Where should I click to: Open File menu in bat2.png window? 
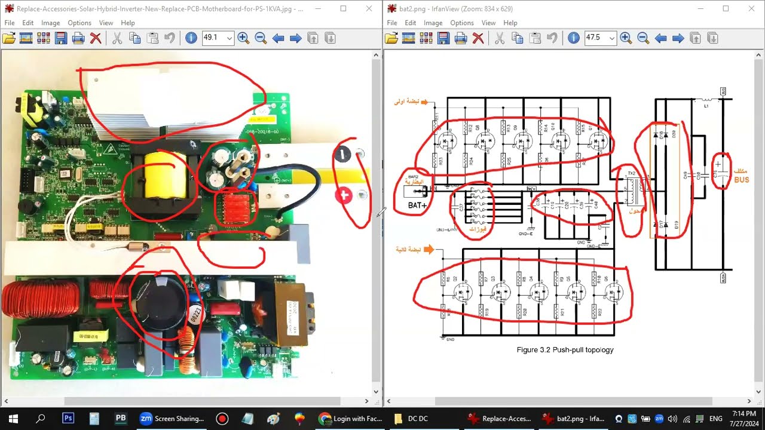392,23
